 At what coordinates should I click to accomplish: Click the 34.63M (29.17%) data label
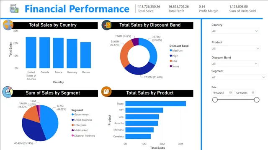pos(115,43)
